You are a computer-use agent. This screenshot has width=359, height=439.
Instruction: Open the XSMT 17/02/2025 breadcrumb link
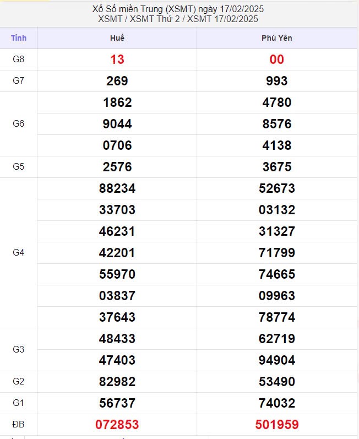[x=222, y=19]
